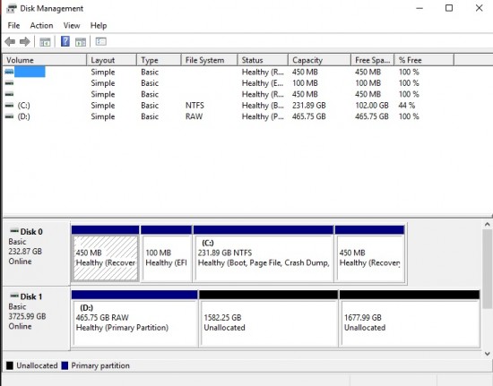Click the Forward arrow toolbar icon
This screenshot has height=386, width=493.
pyautogui.click(x=25, y=41)
